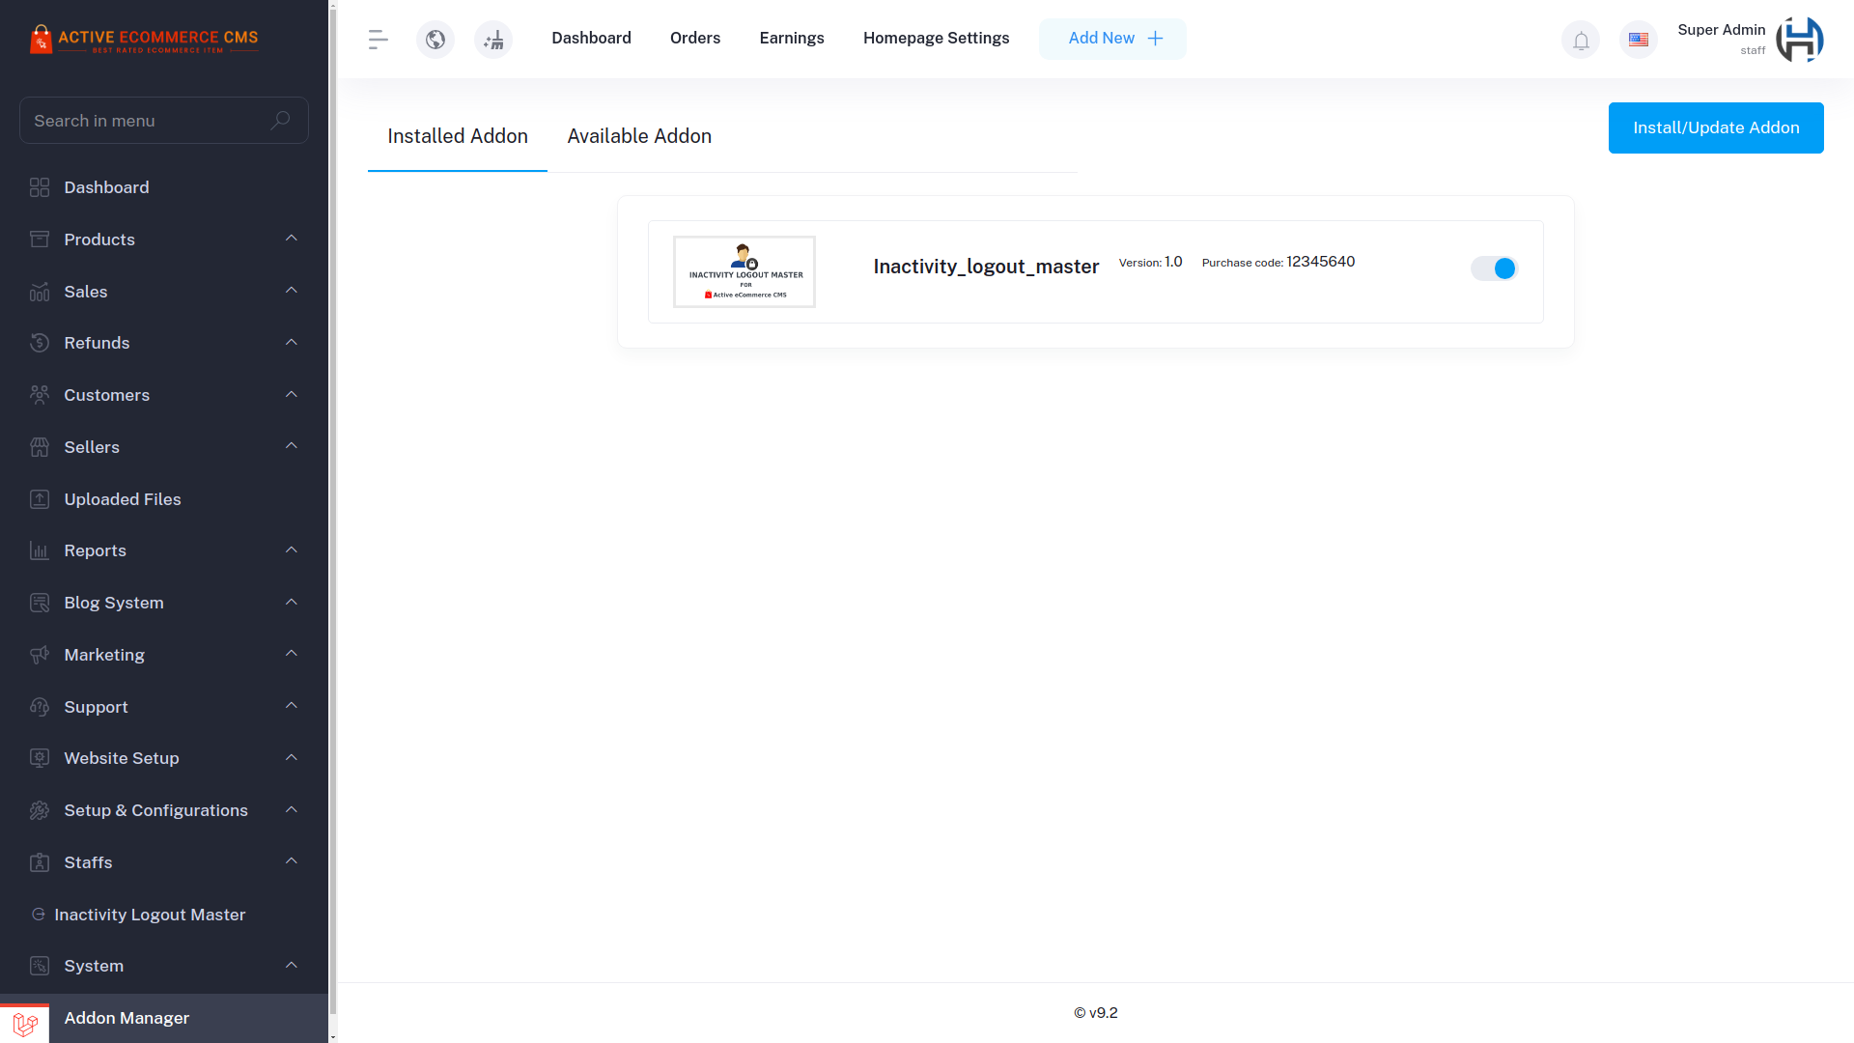Viewport: 1854px width, 1043px height.
Task: Click the US flag language icon
Action: tap(1638, 40)
